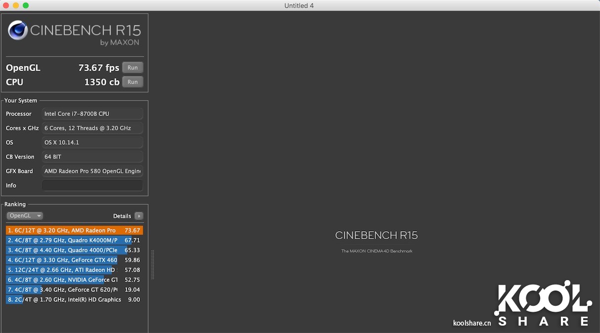The width and height of the screenshot is (600, 333).
Task: Select the GeForce GTX 460 ranking row
Action: pyautogui.click(x=74, y=260)
